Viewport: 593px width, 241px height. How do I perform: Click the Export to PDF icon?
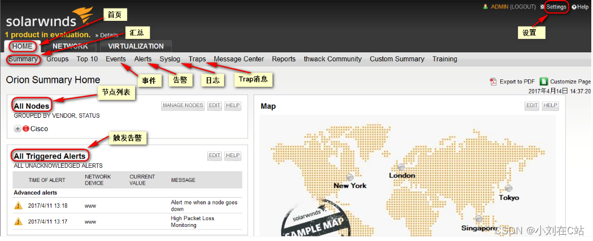click(493, 82)
